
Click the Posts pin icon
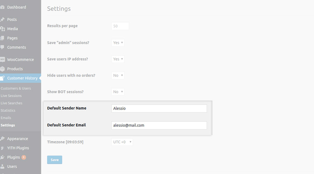tap(2, 19)
